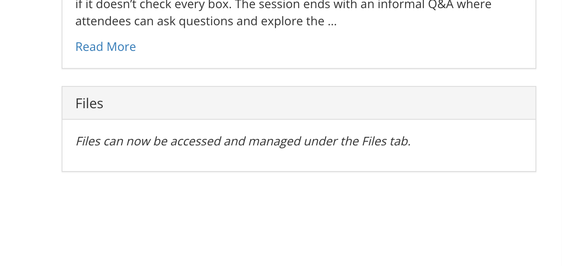This screenshot has height=266, width=562.
Task: Click the line starting 'attendees can ask questions'
Action: click(205, 21)
